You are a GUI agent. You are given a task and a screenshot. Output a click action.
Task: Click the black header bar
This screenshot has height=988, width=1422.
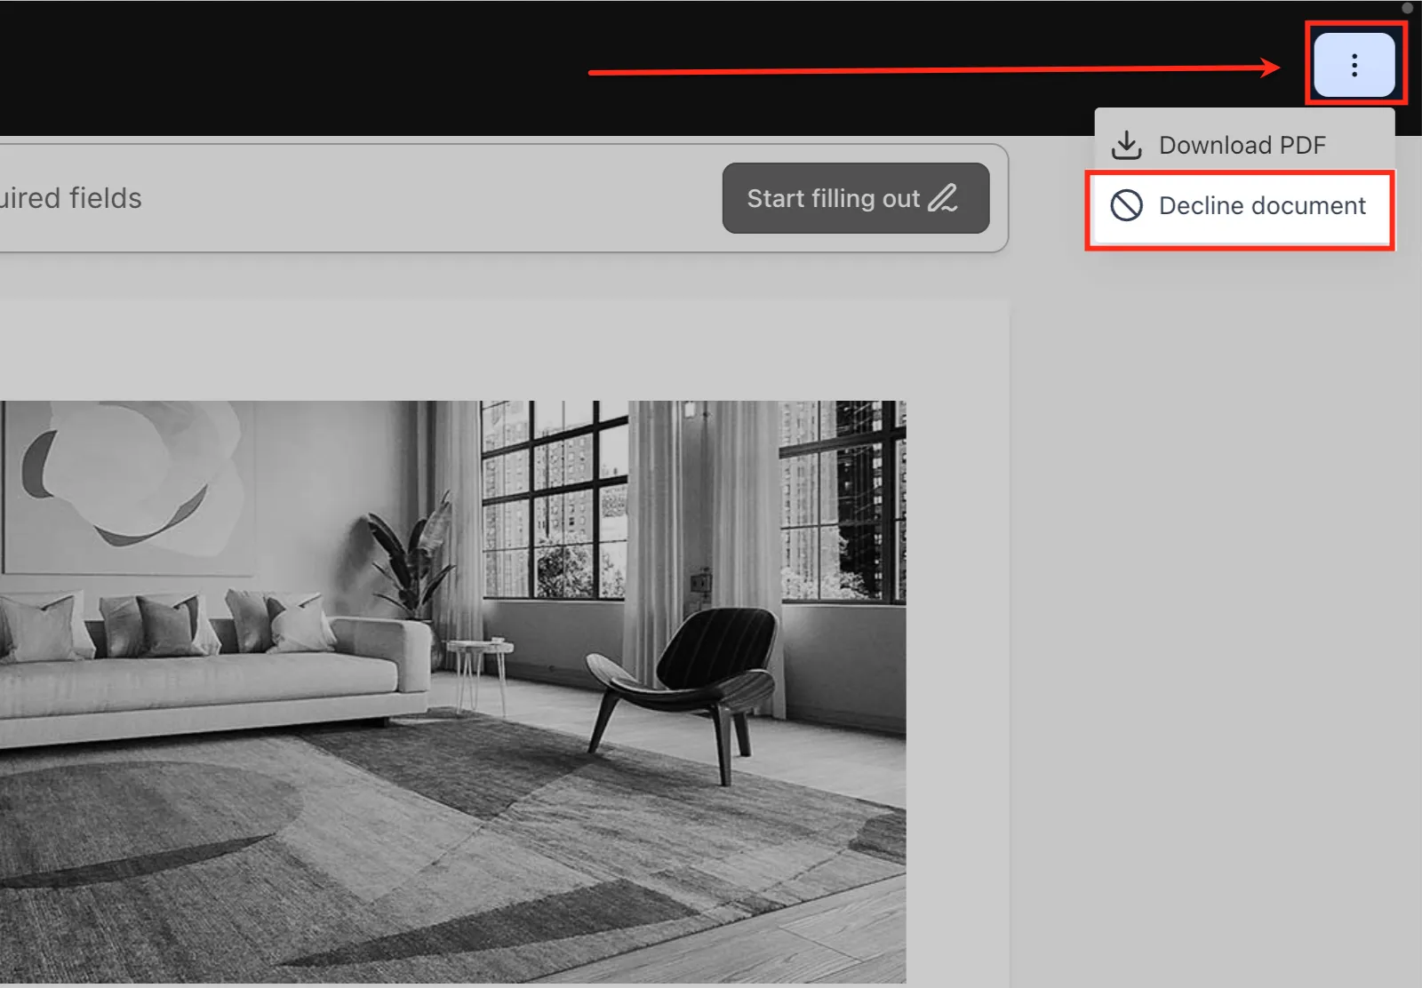(533, 68)
